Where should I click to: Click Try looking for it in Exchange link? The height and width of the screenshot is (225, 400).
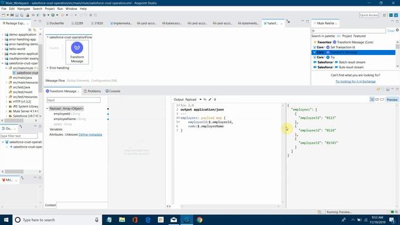[x=356, y=81]
